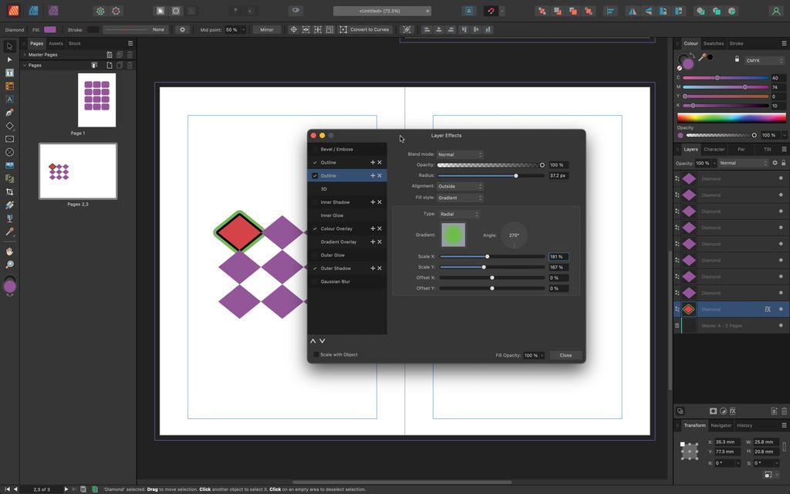
Task: Open the Swatches tab in the Colour panel
Action: [x=714, y=43]
